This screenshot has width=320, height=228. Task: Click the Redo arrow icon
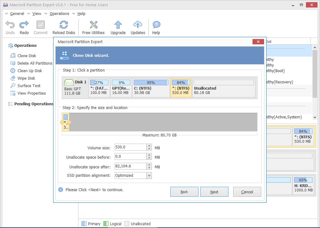(24, 25)
